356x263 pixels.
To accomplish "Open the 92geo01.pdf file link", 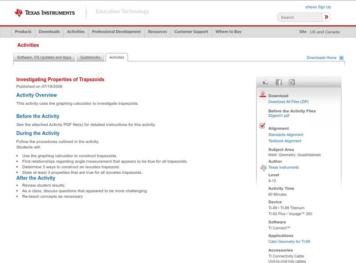I will [279, 116].
